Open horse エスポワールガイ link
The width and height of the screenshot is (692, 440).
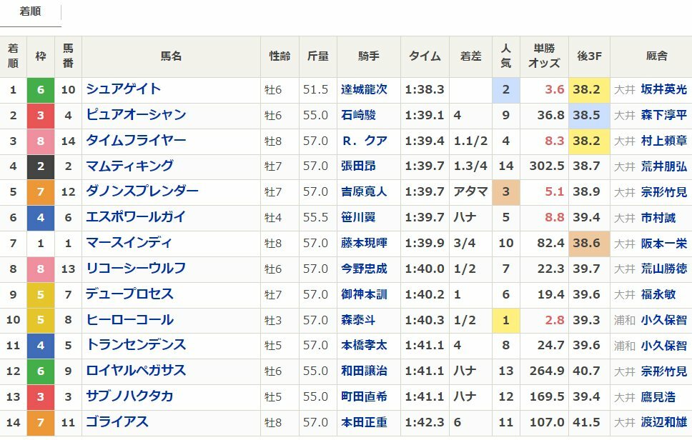(x=136, y=217)
